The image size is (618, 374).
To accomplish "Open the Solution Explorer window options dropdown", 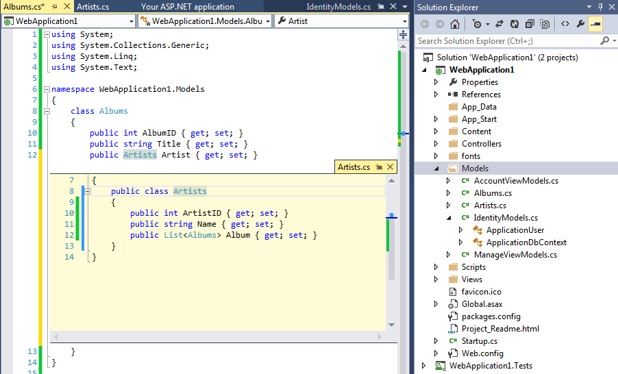I will point(589,7).
